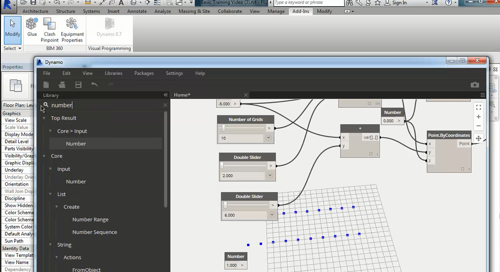Click the Number of Grids slider handle
Viewport: 500px width, 272px height.
click(x=223, y=128)
